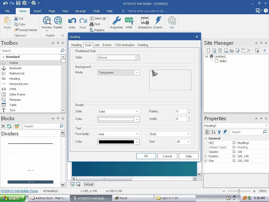Image resolution: width=269 pixels, height=202 pixels.
Task: Click Help in the Heading dialog
Action: coord(189,156)
